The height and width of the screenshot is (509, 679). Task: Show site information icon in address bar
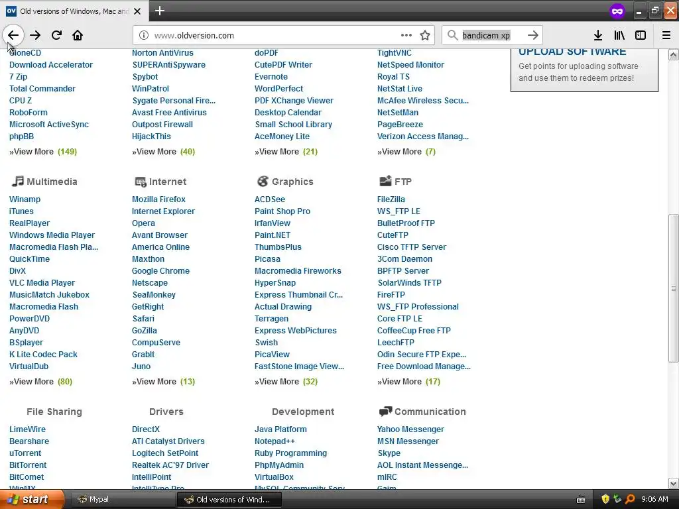144,35
